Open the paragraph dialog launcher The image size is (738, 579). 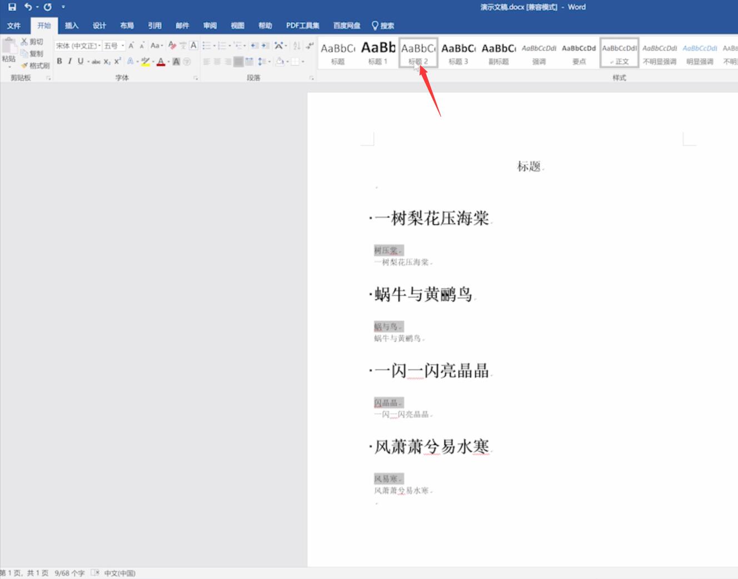[311, 78]
